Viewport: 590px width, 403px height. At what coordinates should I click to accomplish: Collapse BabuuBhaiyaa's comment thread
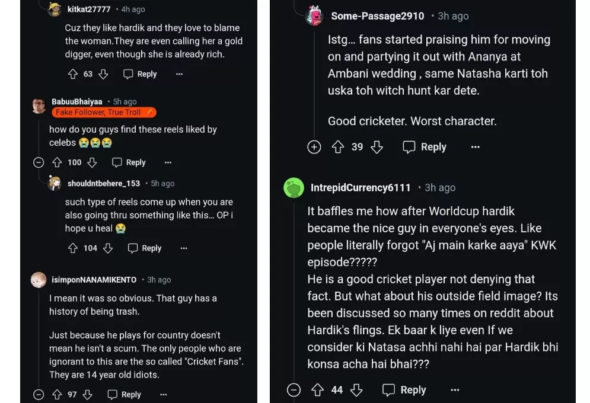pos(39,162)
